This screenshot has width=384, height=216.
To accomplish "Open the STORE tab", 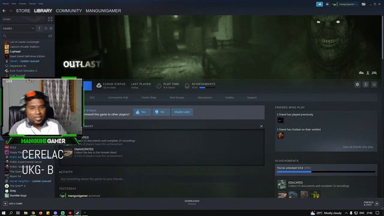I will pos(23,11).
